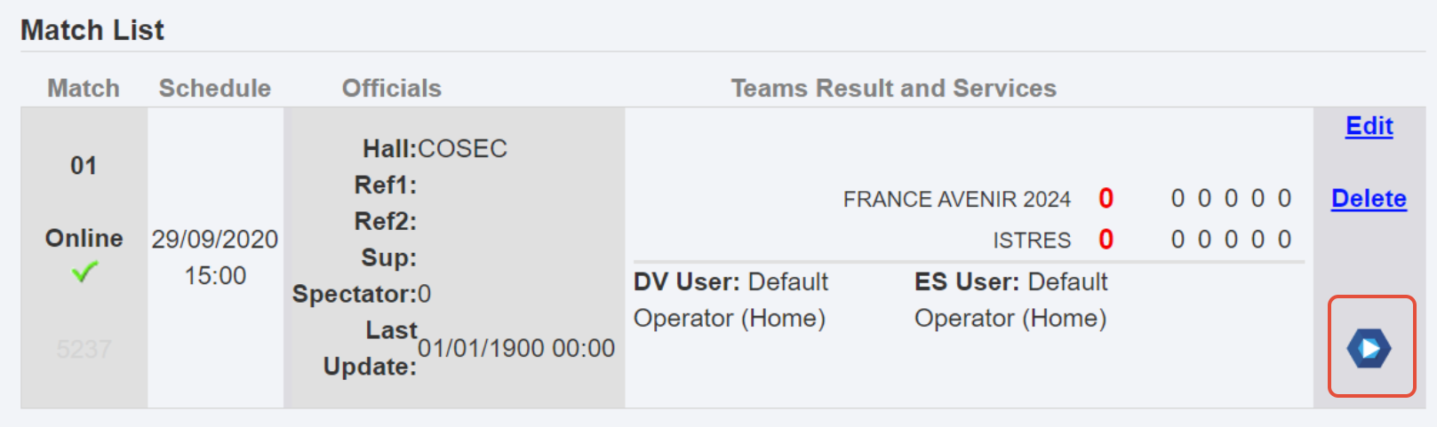Screen dimensions: 1437x427
Task: Click the Delete link for match 01
Action: [1369, 199]
